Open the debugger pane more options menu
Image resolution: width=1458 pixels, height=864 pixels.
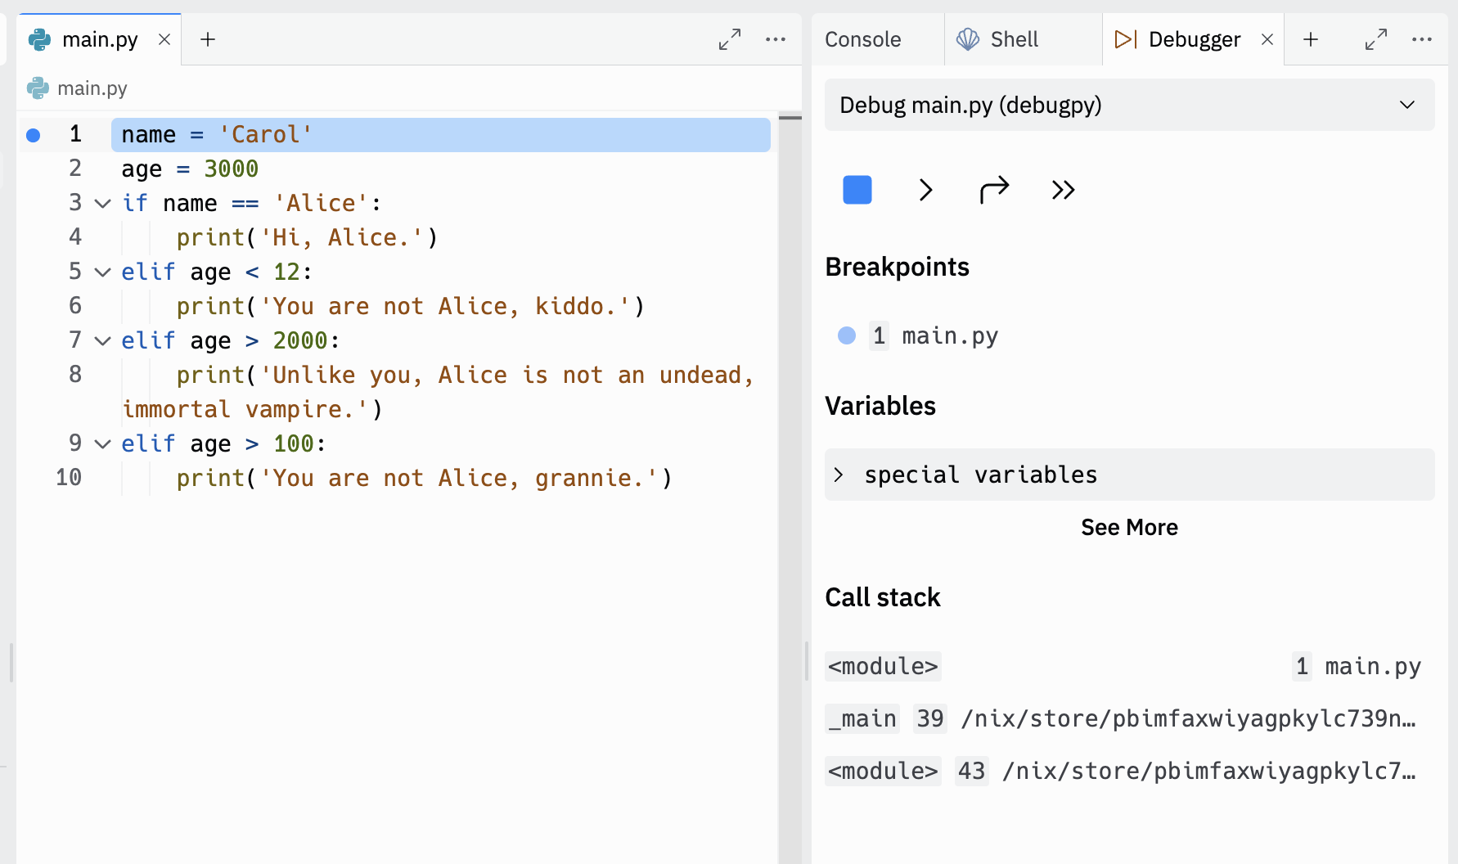coord(1422,39)
